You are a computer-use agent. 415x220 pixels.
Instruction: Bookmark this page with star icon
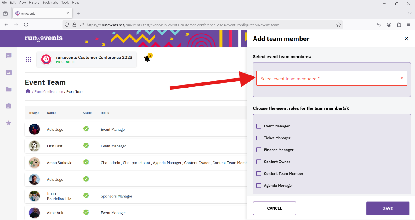point(338,25)
